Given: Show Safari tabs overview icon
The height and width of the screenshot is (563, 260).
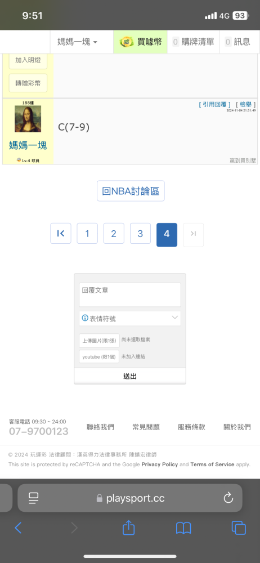Looking at the screenshot, I should point(239,528).
